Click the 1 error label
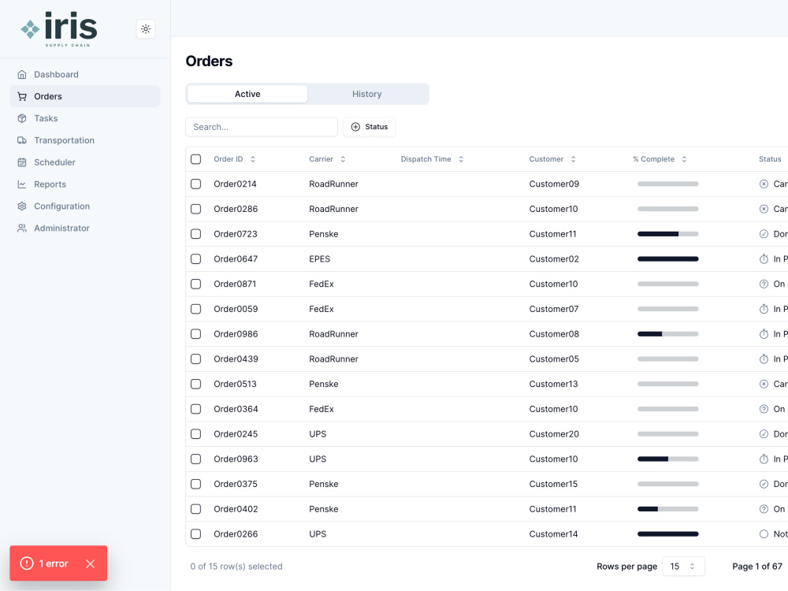Image resolution: width=788 pixels, height=591 pixels. pyautogui.click(x=54, y=564)
